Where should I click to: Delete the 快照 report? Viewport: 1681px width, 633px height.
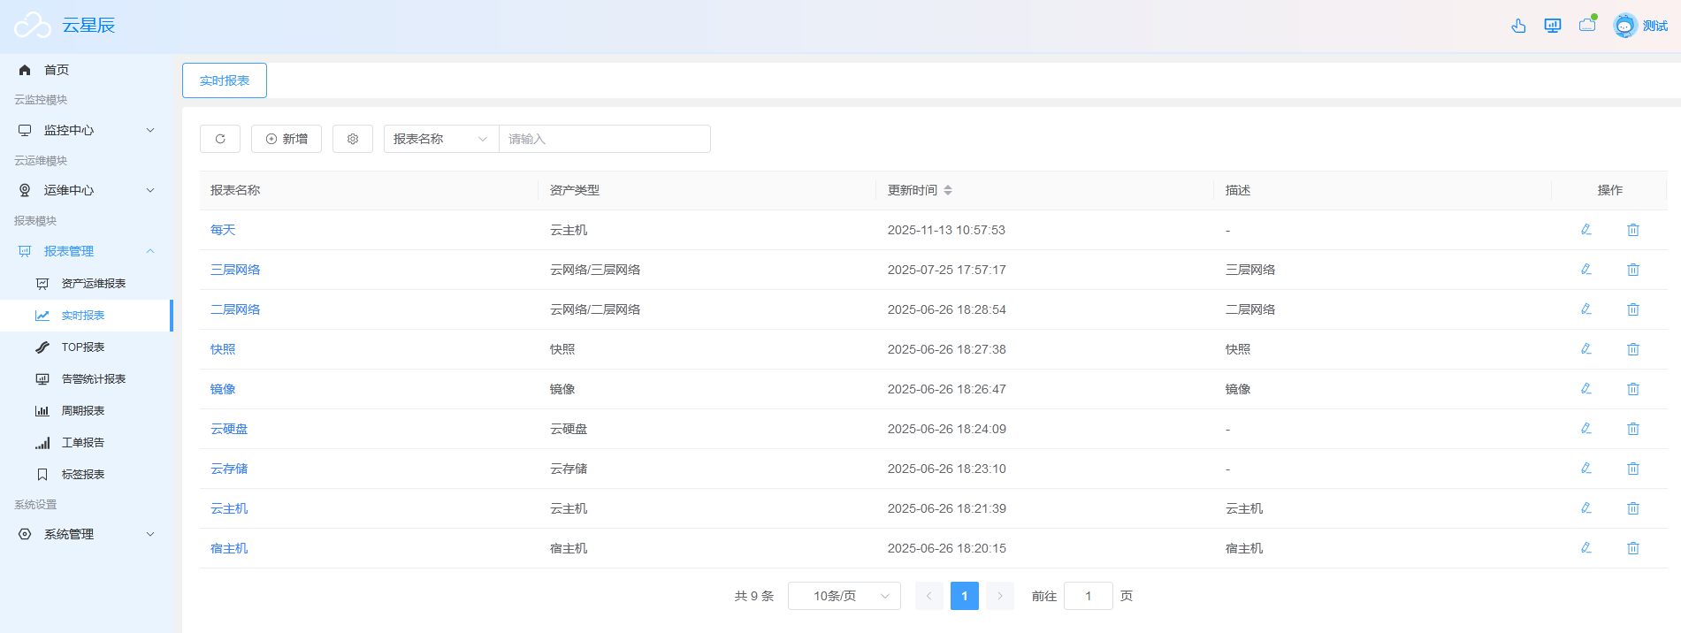1633,349
